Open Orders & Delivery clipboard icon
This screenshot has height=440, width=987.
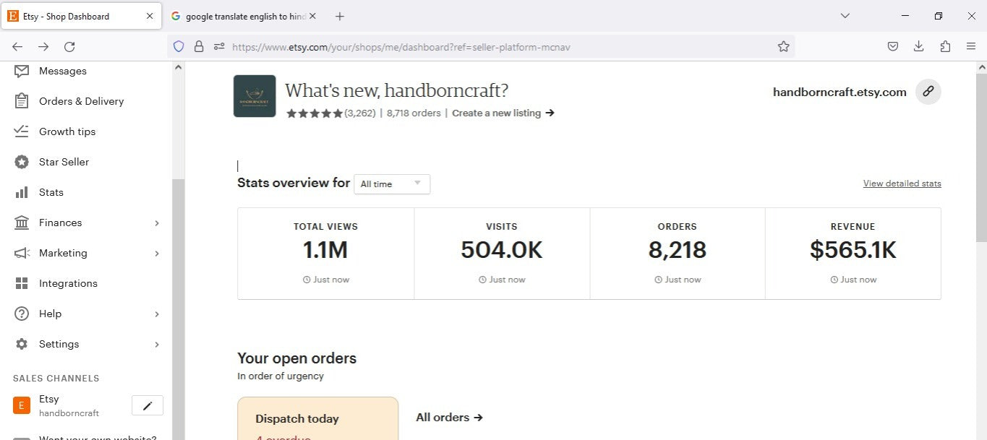pyautogui.click(x=22, y=101)
